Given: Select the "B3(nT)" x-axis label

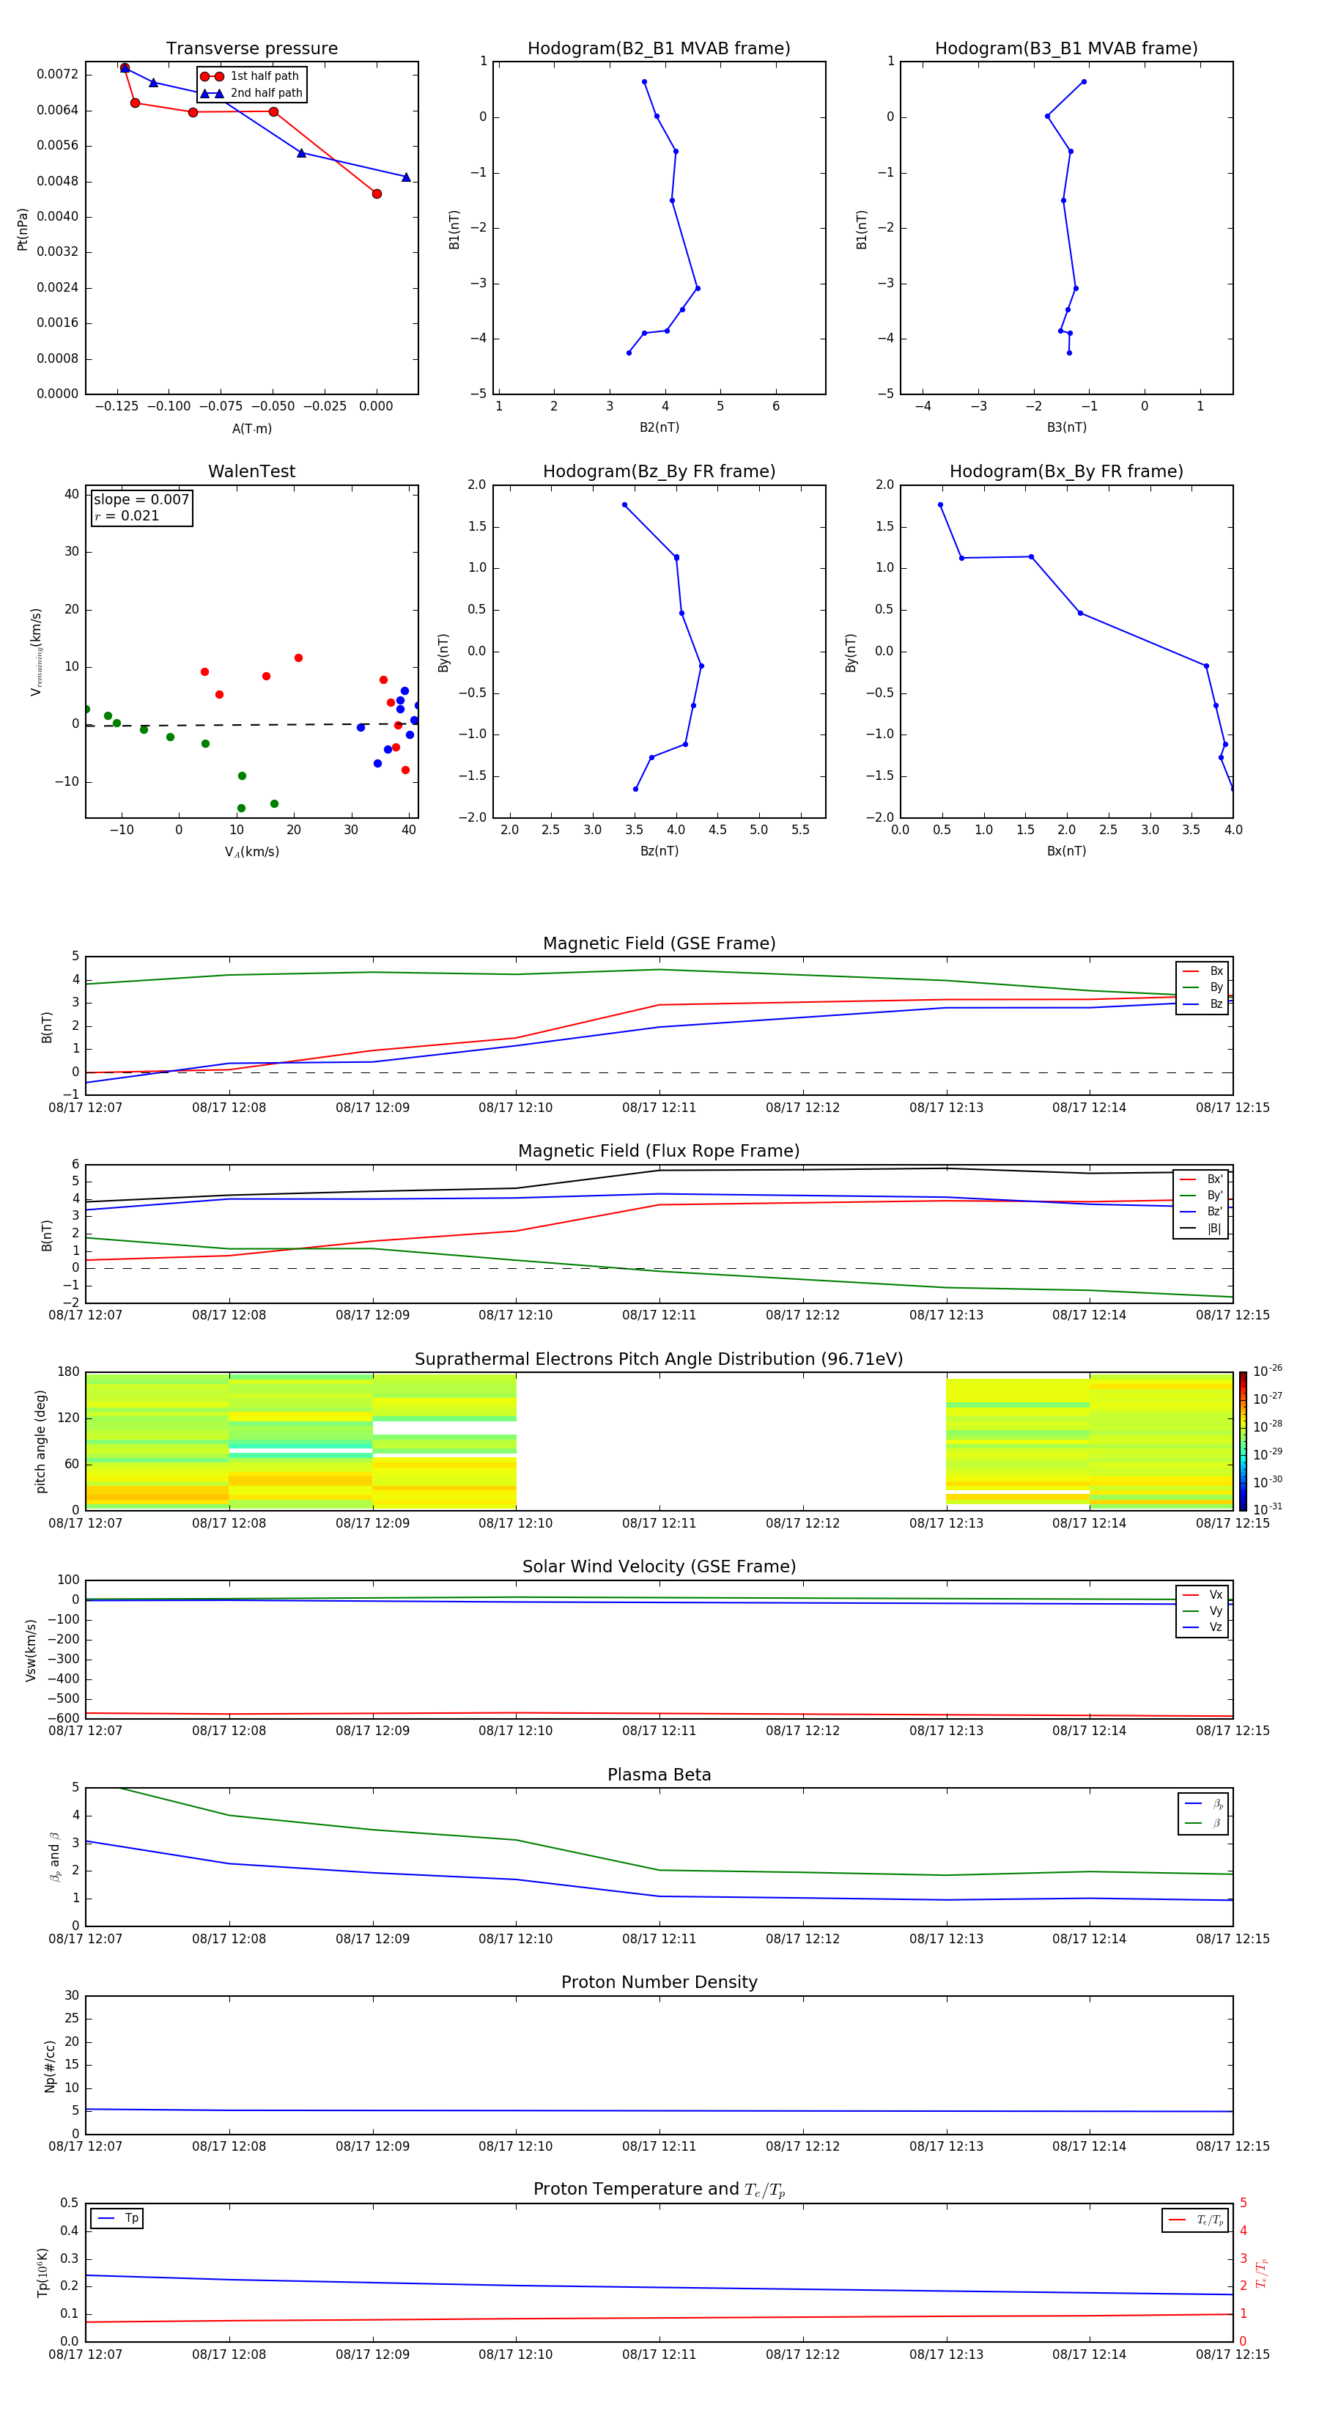Looking at the screenshot, I should click(1066, 427).
